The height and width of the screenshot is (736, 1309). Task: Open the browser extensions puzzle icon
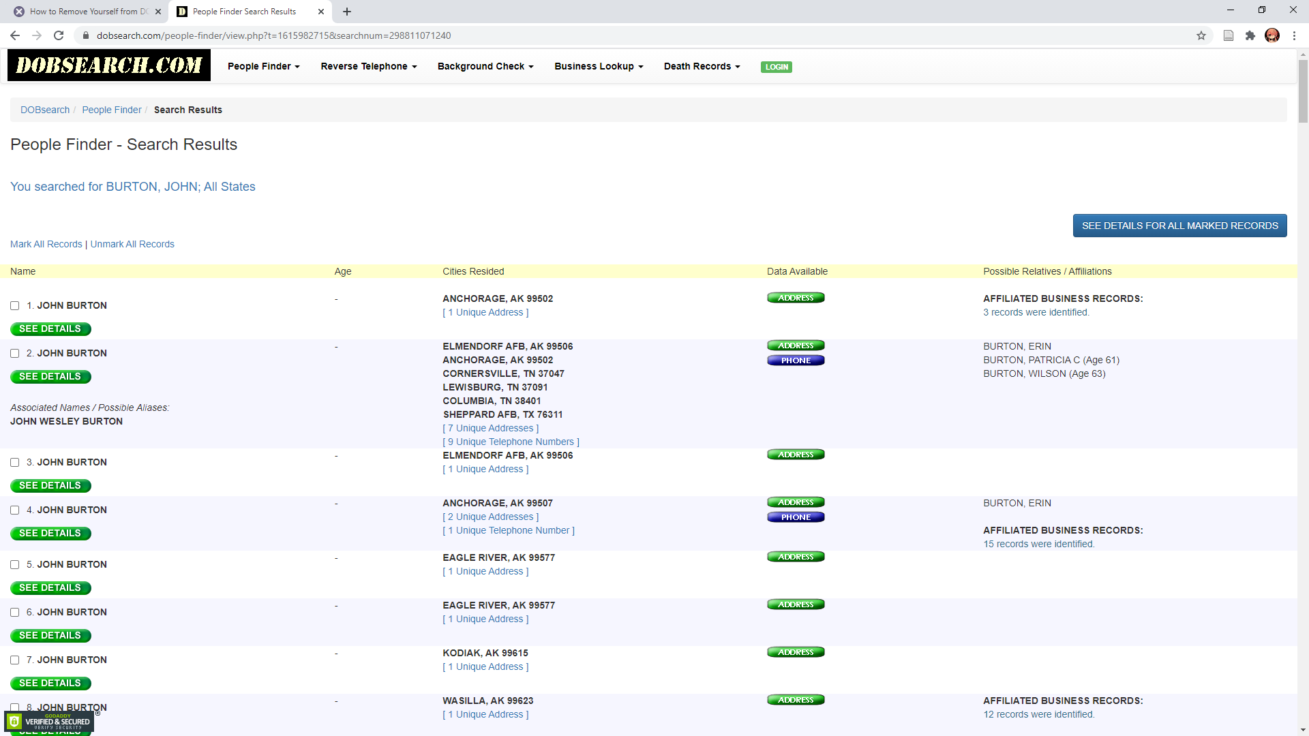click(x=1250, y=35)
